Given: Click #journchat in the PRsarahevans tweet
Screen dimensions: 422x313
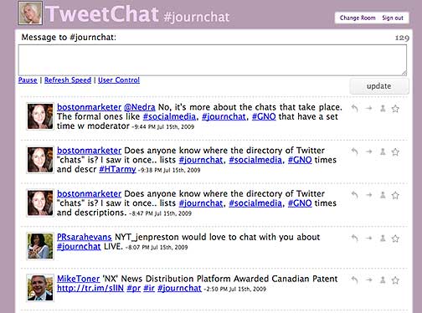Looking at the screenshot, I should (x=79, y=247).
